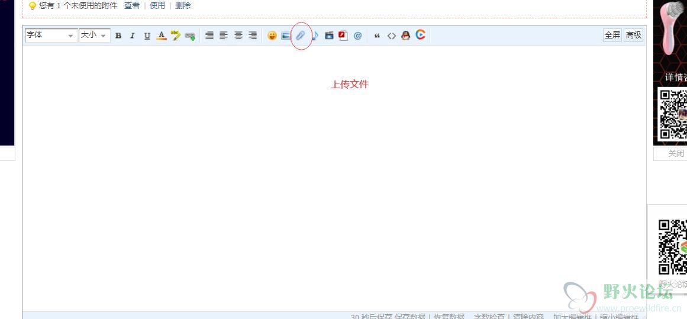Image resolution: width=687 pixels, height=319 pixels.
Task: Click 查看 to view unused attachment
Action: [132, 6]
